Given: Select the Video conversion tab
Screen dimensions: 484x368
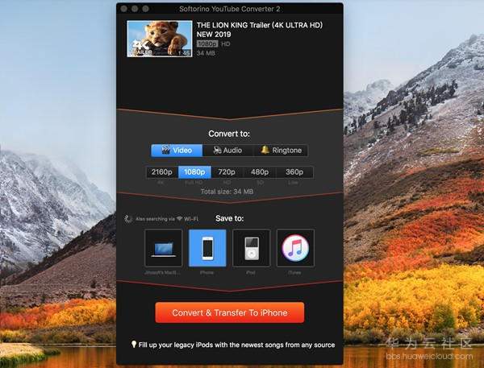Looking at the screenshot, I should (177, 151).
